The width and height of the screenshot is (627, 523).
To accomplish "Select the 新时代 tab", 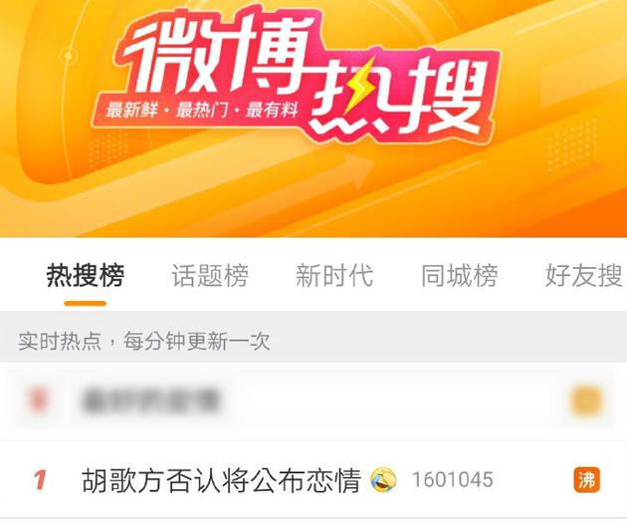I will tap(334, 275).
